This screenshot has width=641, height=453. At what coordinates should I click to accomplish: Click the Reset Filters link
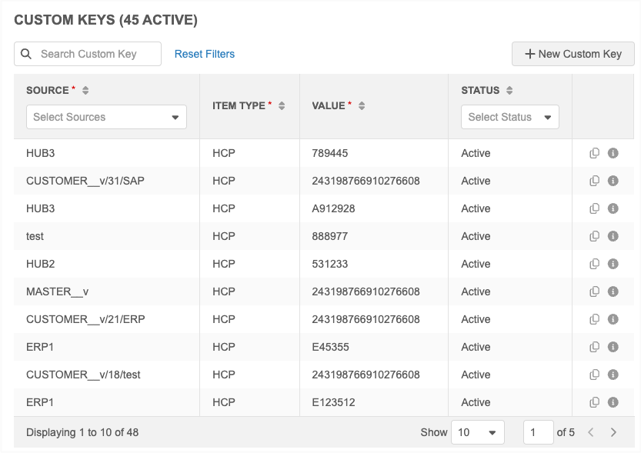(205, 54)
